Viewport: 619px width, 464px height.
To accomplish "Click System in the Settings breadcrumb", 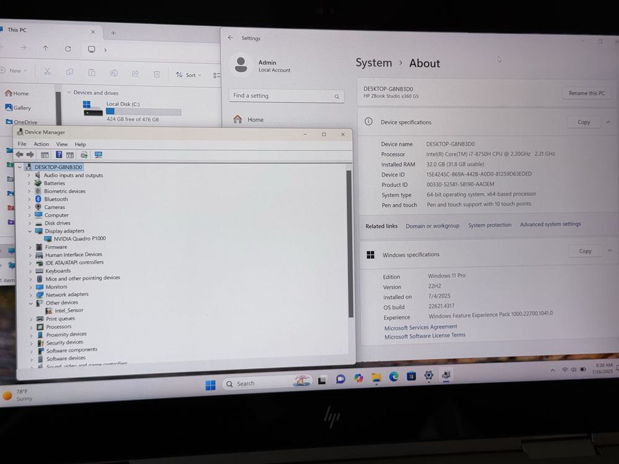I will (x=373, y=62).
